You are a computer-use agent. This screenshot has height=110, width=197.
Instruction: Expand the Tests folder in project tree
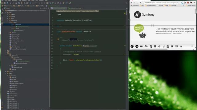click(10, 65)
